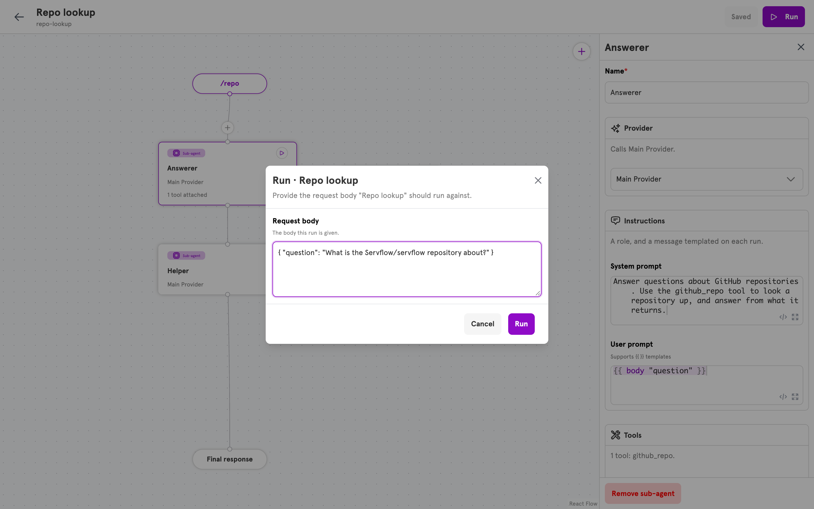Click into the User prompt editor
This screenshot has height=509, width=814.
pos(706,385)
